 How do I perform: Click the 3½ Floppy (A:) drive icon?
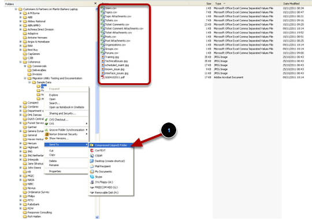point(92,182)
